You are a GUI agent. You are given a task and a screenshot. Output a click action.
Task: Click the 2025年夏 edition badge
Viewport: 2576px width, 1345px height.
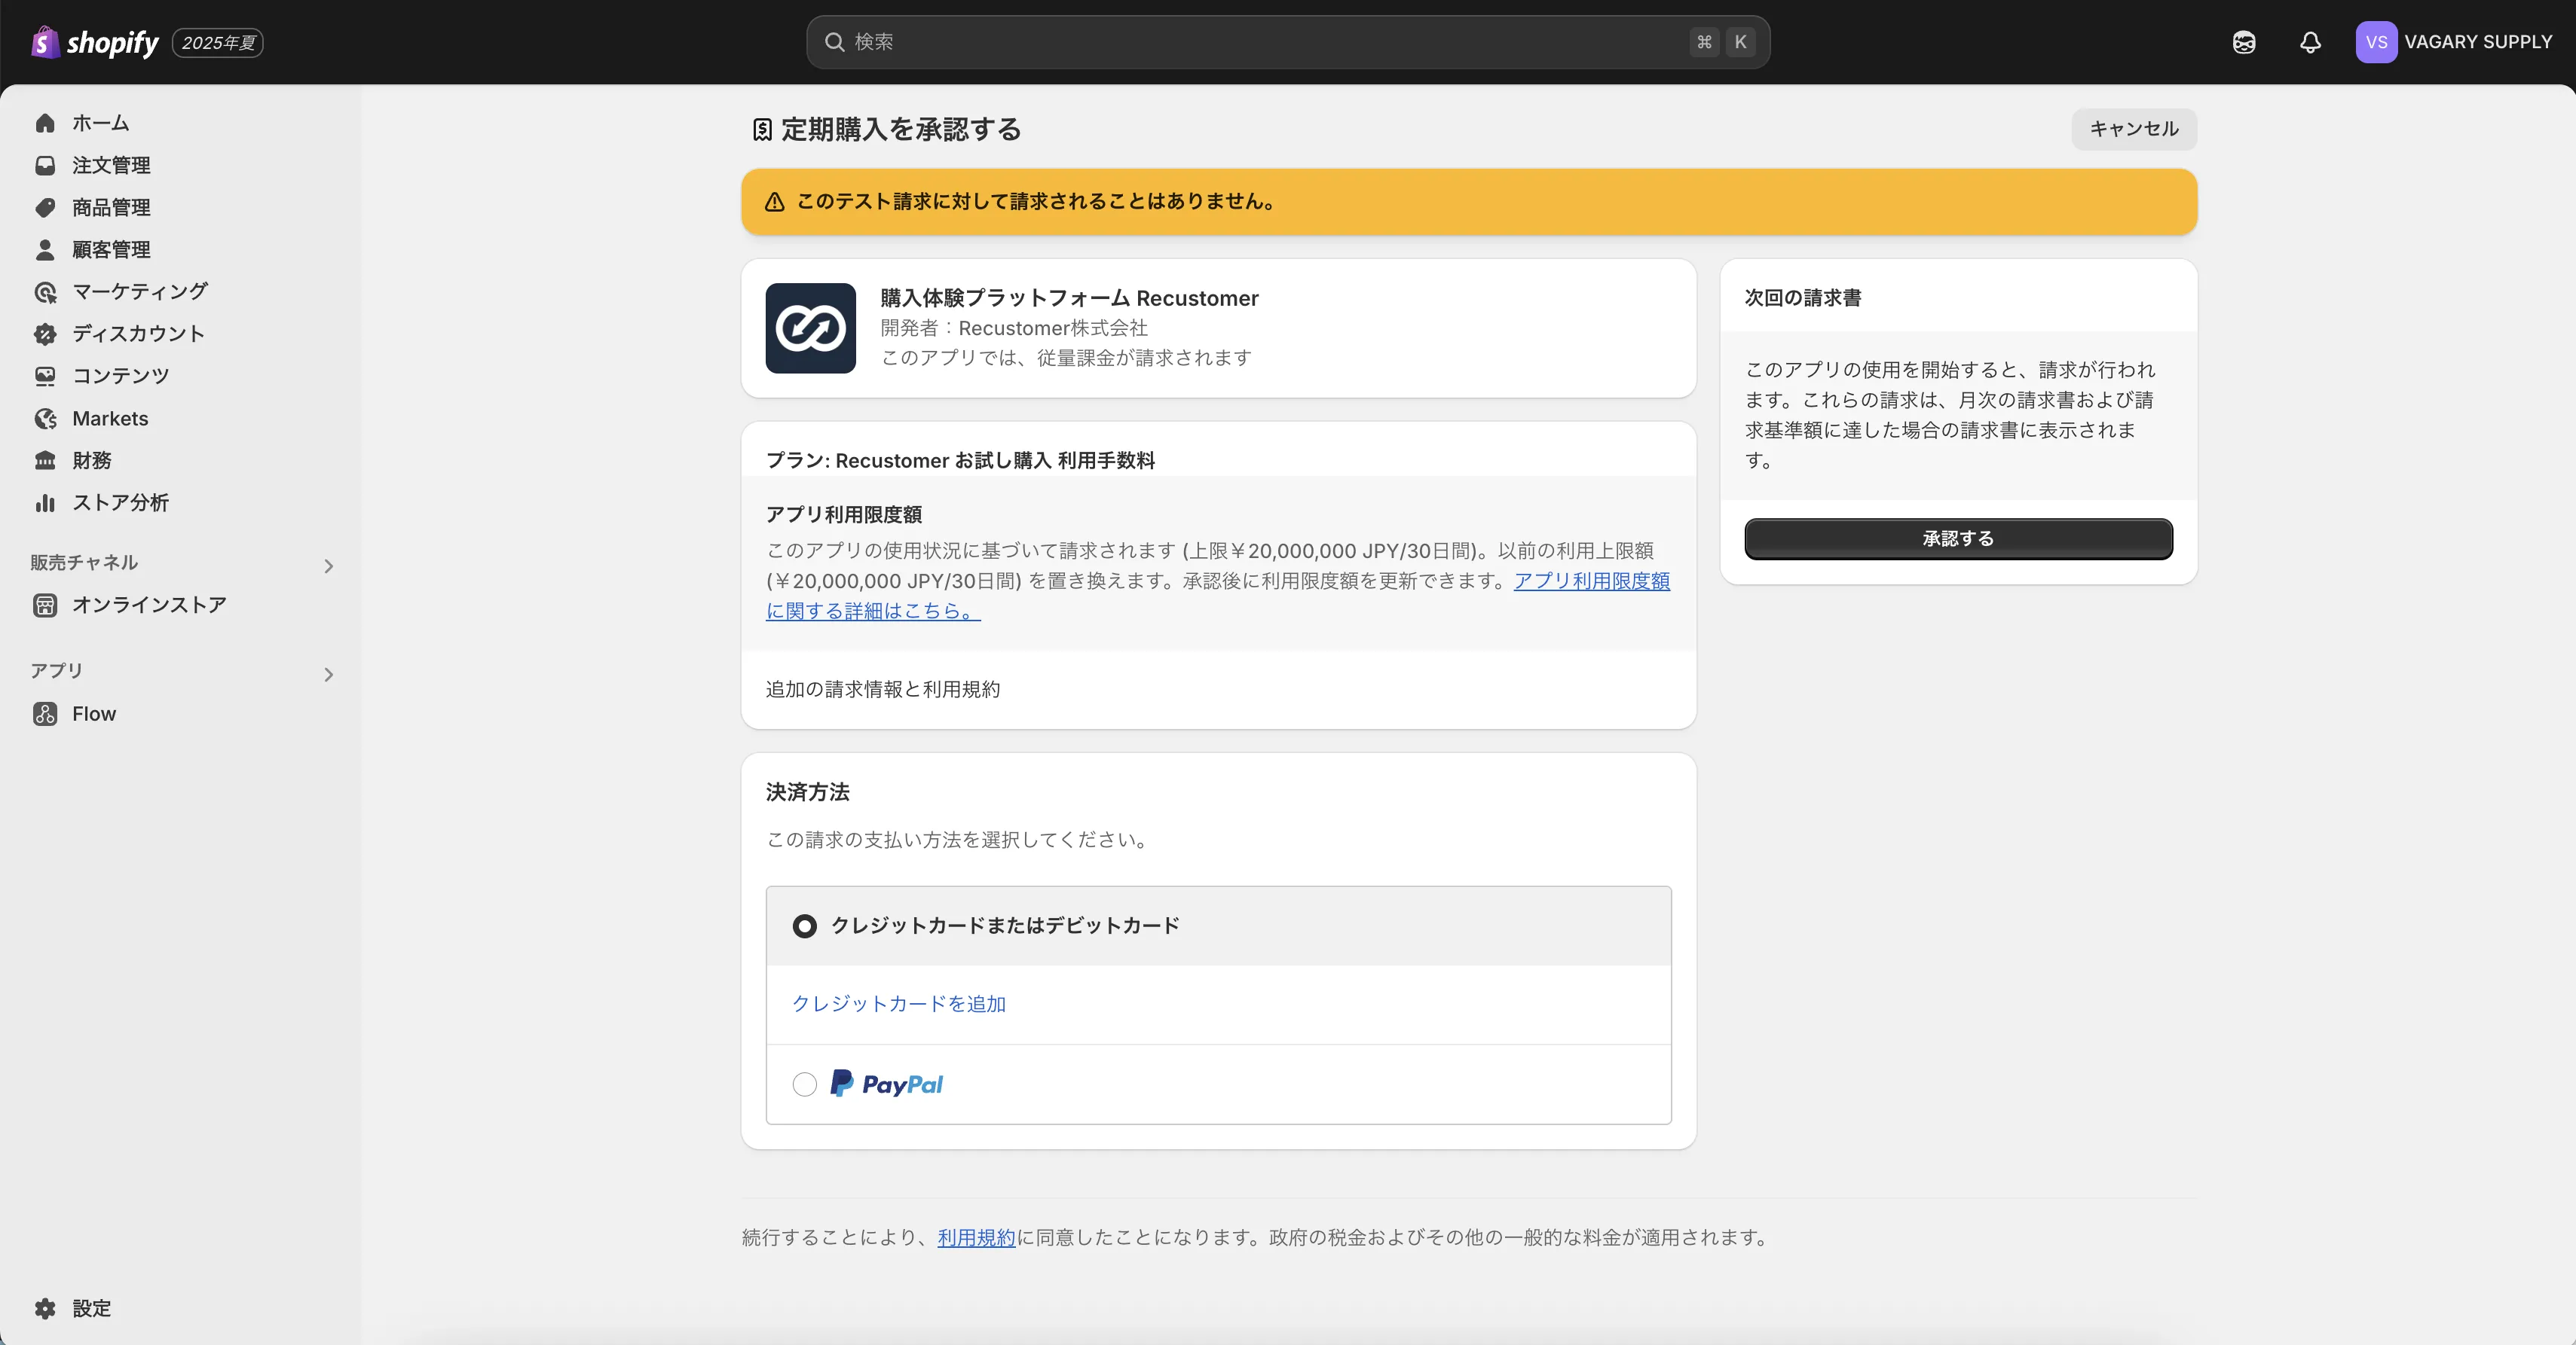pos(218,43)
